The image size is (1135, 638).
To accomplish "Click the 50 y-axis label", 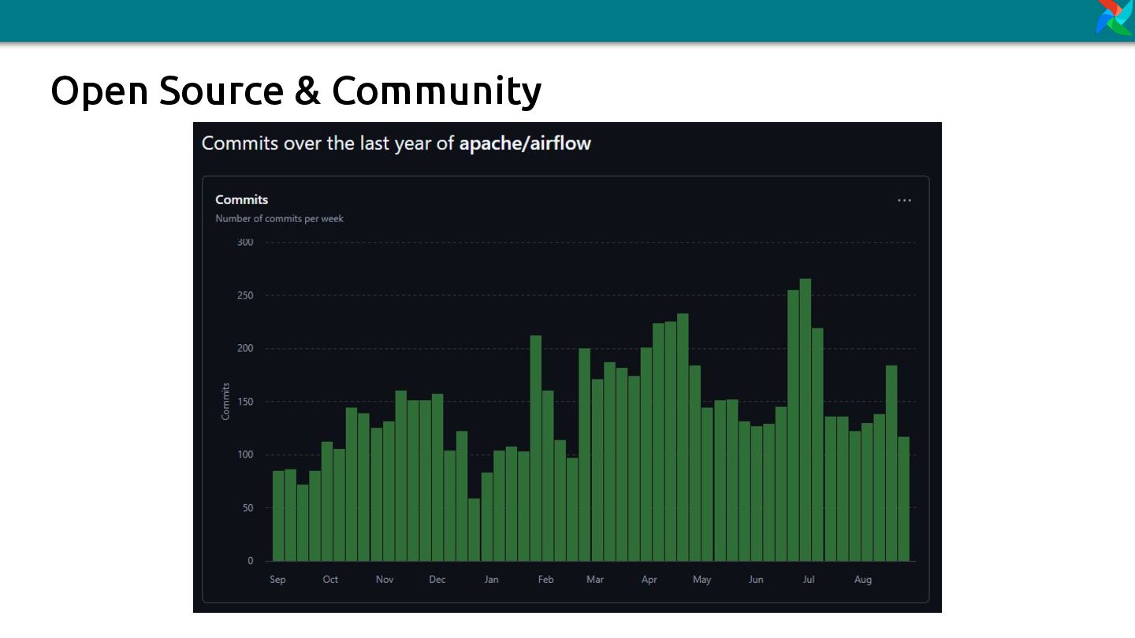I will pos(247,508).
